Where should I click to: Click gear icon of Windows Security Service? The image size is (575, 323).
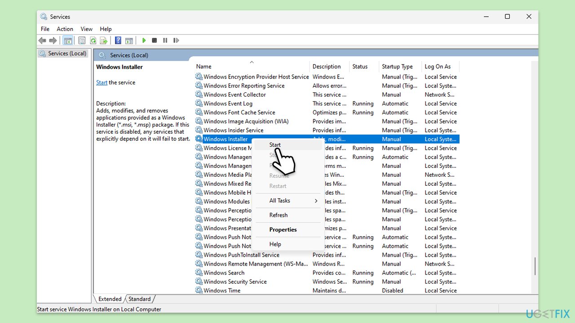coord(199,282)
